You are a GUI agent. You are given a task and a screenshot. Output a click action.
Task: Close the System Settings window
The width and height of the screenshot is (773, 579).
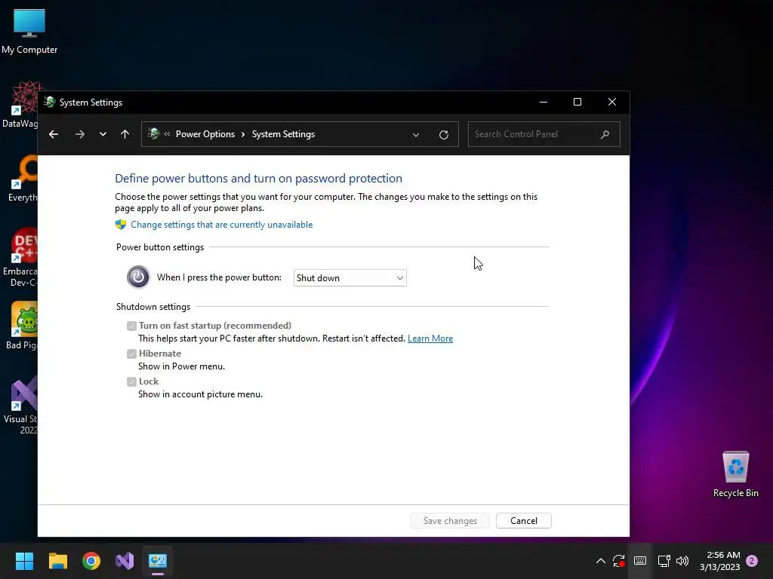coord(611,102)
